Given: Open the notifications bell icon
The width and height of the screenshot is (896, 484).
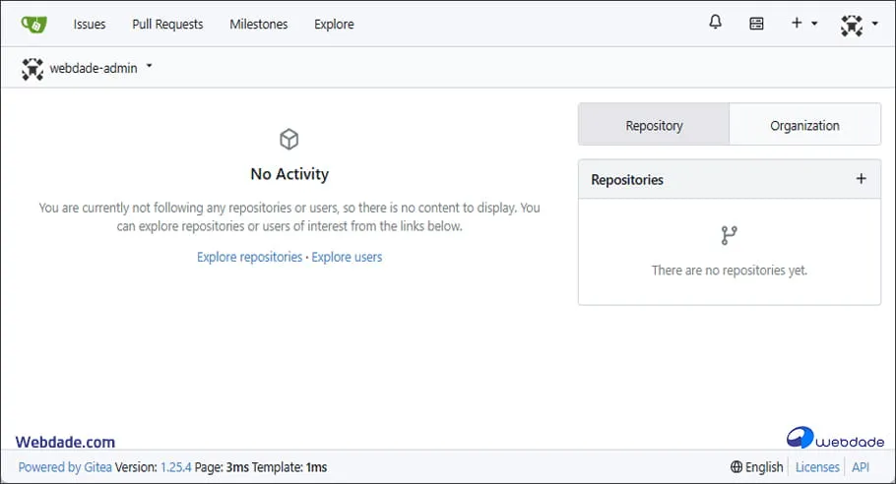Looking at the screenshot, I should pyautogui.click(x=716, y=23).
